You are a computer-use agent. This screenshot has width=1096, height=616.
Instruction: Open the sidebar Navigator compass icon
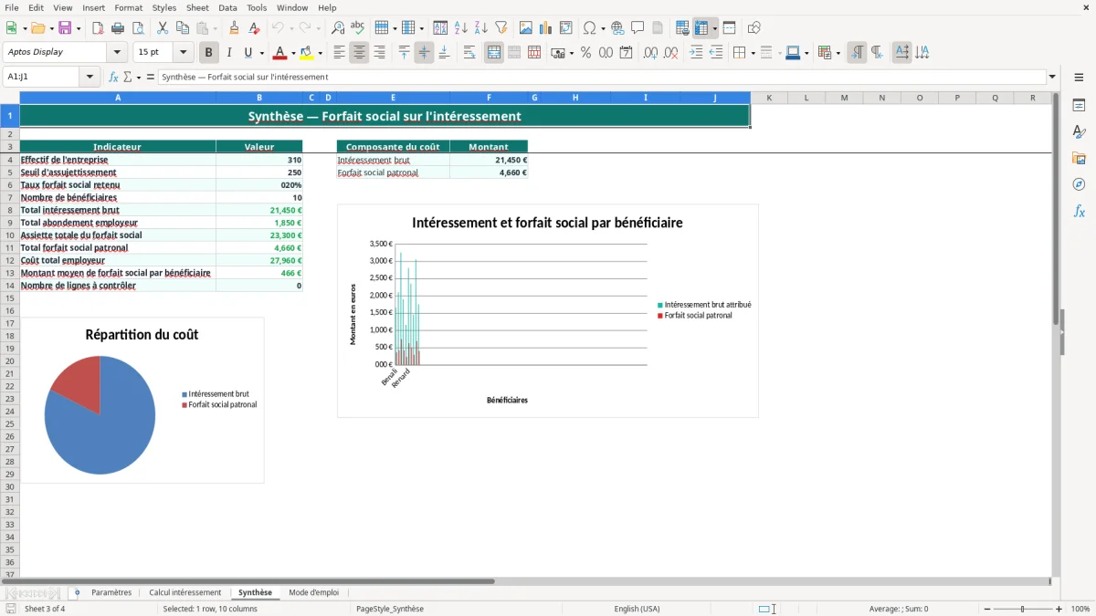coord(1079,184)
